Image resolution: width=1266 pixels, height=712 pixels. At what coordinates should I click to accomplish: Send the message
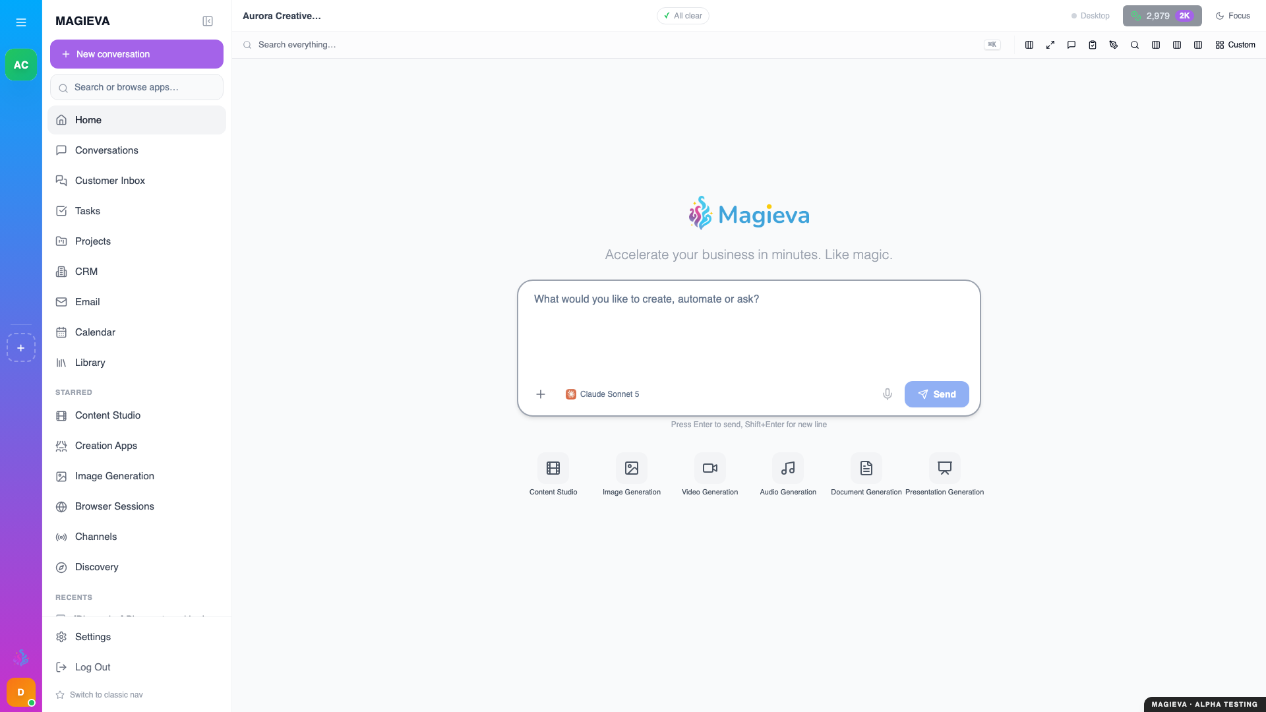[937, 394]
